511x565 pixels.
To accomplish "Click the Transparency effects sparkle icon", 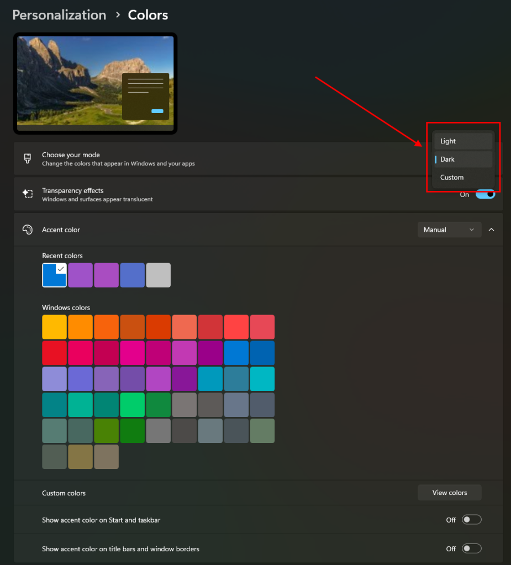I will click(x=27, y=194).
